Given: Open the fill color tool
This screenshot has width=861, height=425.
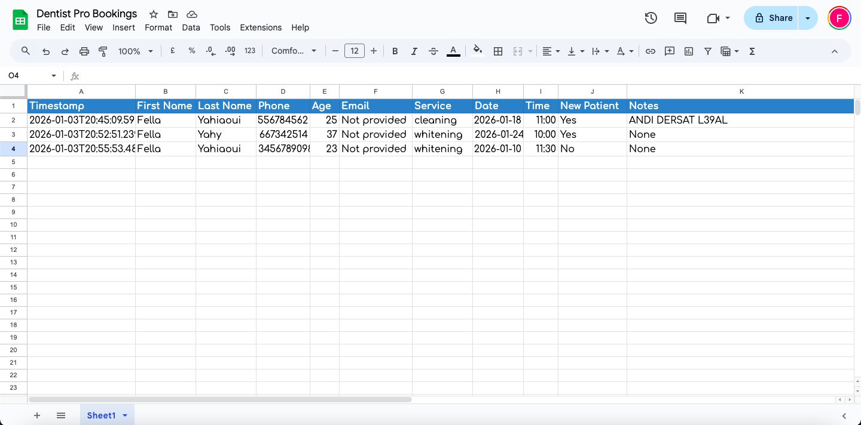Looking at the screenshot, I should (x=477, y=51).
